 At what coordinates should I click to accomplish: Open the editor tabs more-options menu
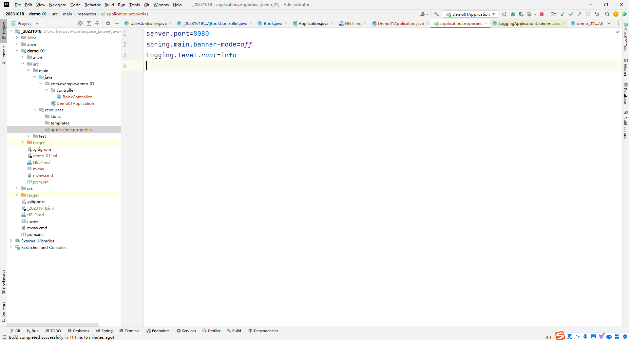[x=618, y=23]
